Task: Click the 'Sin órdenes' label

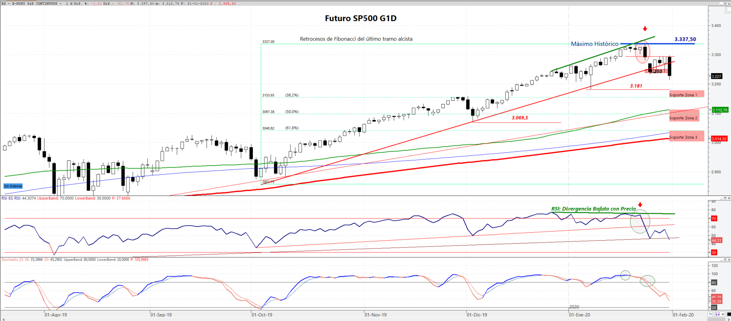Action: 13,186
